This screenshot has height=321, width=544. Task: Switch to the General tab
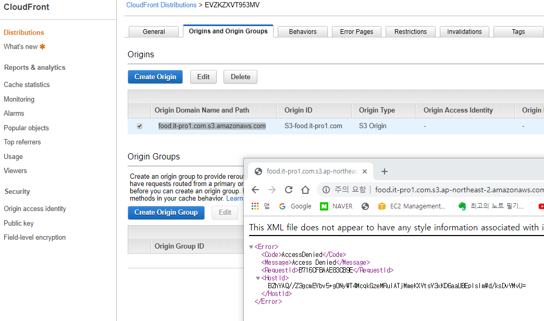pyautogui.click(x=154, y=32)
